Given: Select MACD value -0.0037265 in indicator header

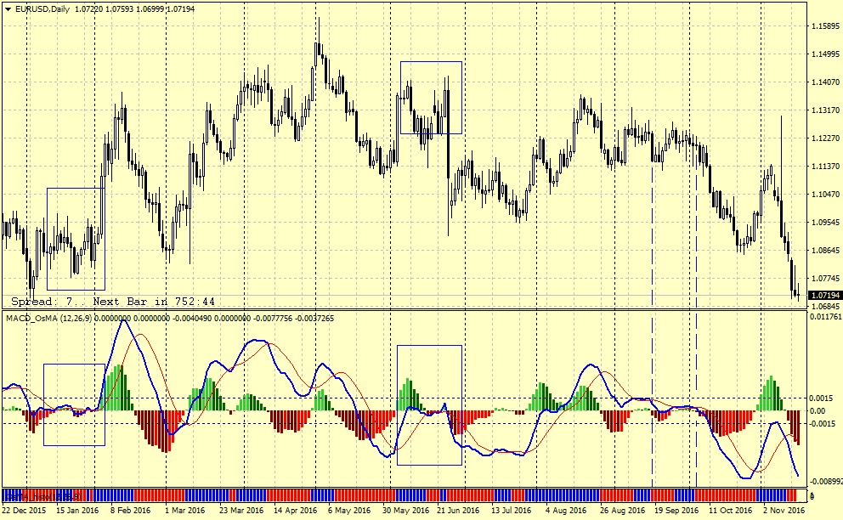Looking at the screenshot, I should (314, 319).
